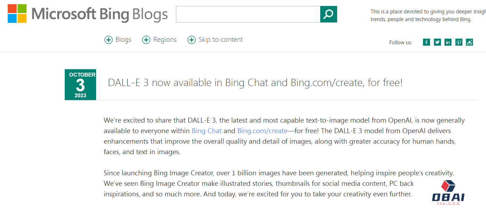Click the Instagram follow icon
Viewport: 486px width, 209px height.
tap(469, 42)
